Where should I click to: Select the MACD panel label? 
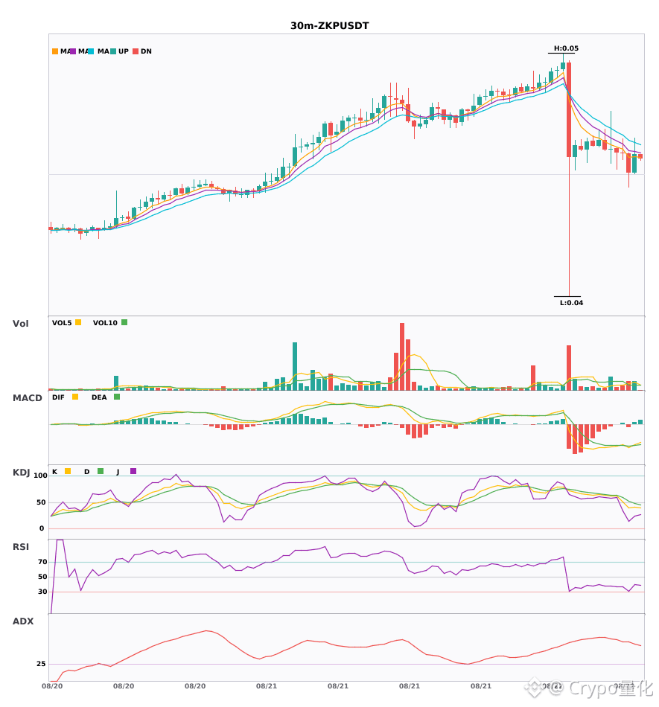tap(27, 397)
